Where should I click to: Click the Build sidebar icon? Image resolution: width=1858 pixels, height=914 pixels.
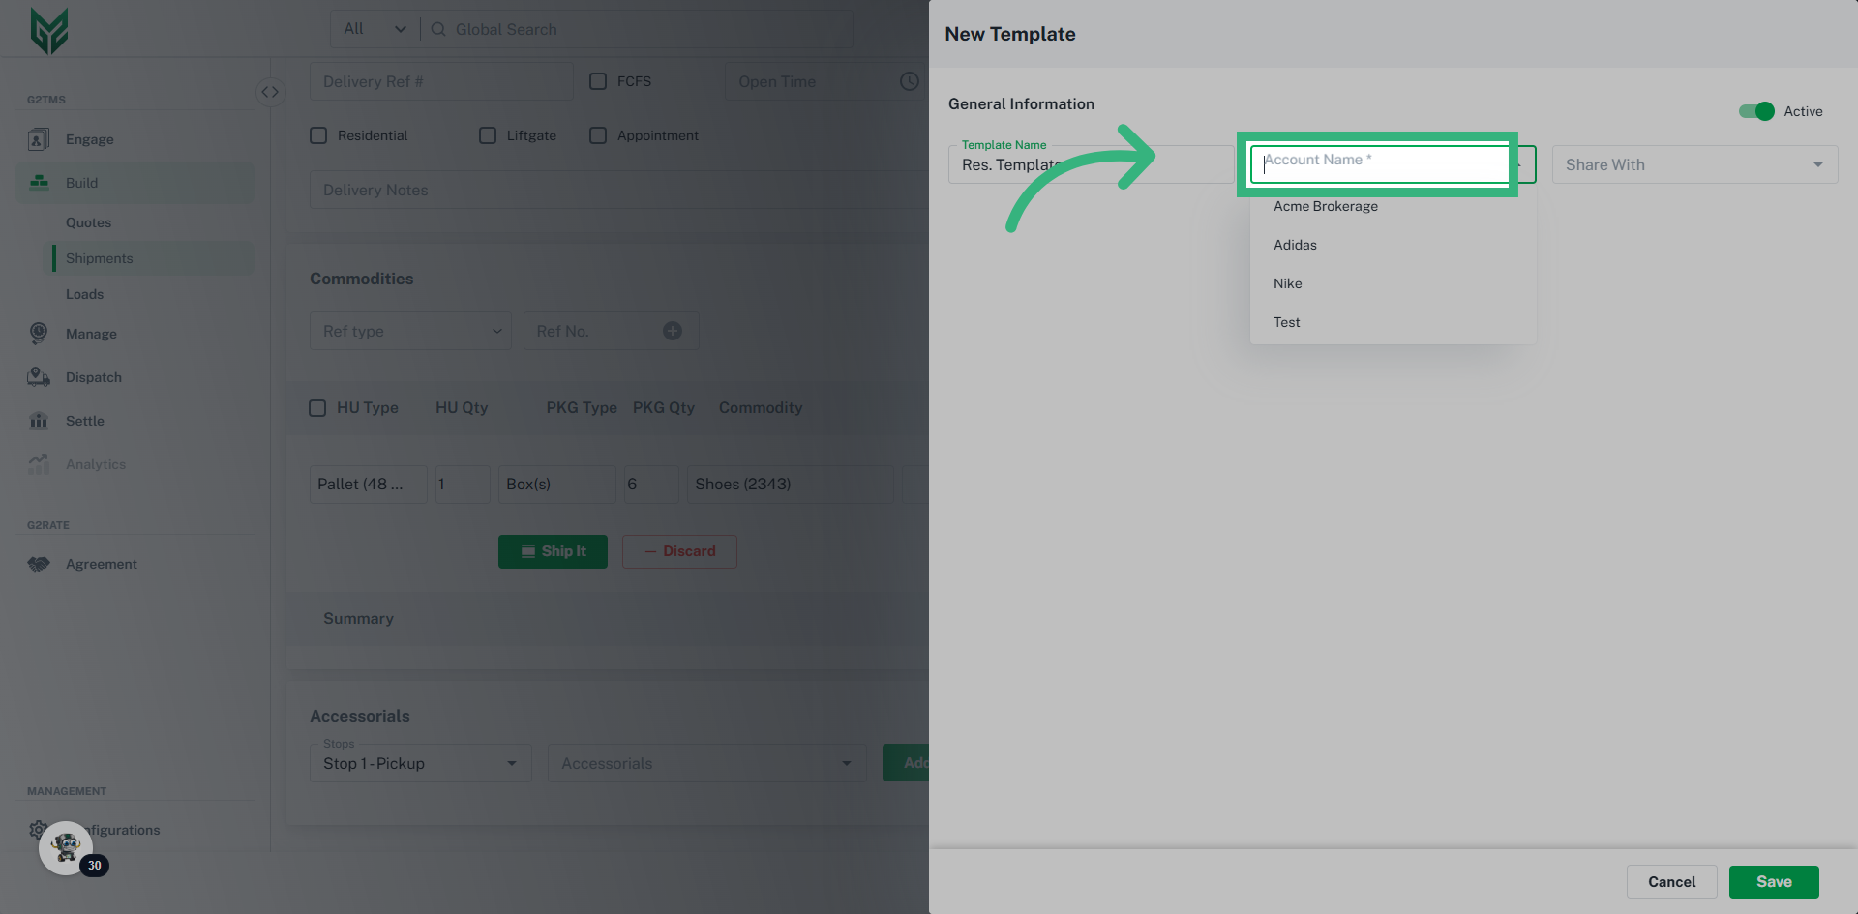pyautogui.click(x=38, y=182)
